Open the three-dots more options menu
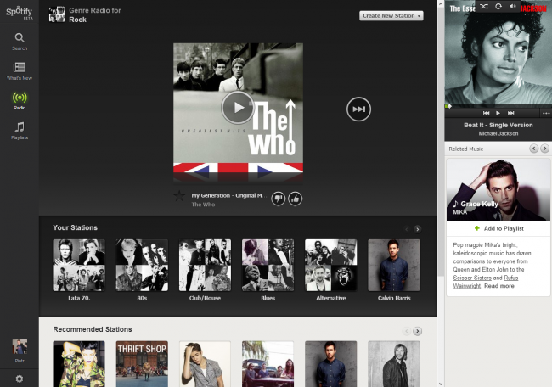 click(546, 113)
